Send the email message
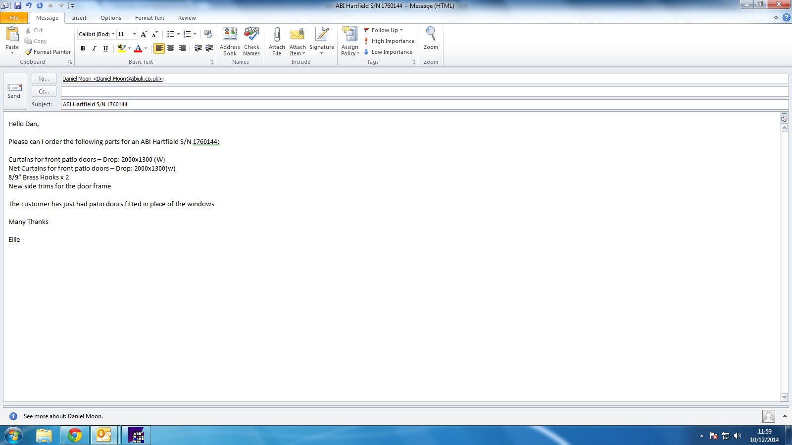Image resolution: width=792 pixels, height=445 pixels. pyautogui.click(x=14, y=91)
